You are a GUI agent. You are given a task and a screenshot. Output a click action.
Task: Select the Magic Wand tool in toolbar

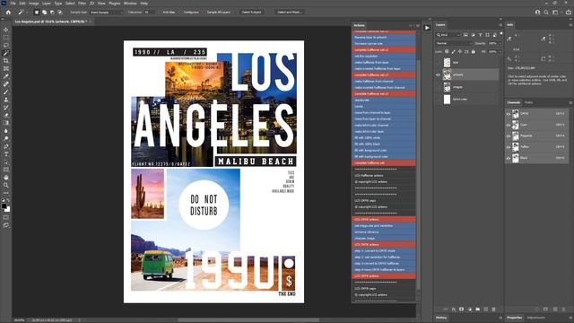click(6, 53)
